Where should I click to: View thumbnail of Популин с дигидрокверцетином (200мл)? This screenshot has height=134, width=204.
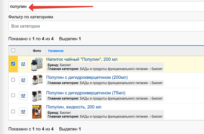(x=37, y=80)
